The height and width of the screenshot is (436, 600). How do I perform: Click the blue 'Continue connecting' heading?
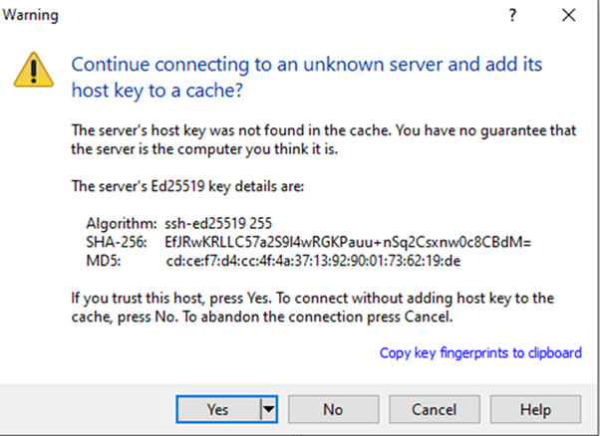pyautogui.click(x=307, y=77)
